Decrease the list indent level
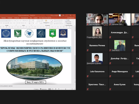Image resolution: width=139 pixels, height=104 pixels. coord(23,21)
